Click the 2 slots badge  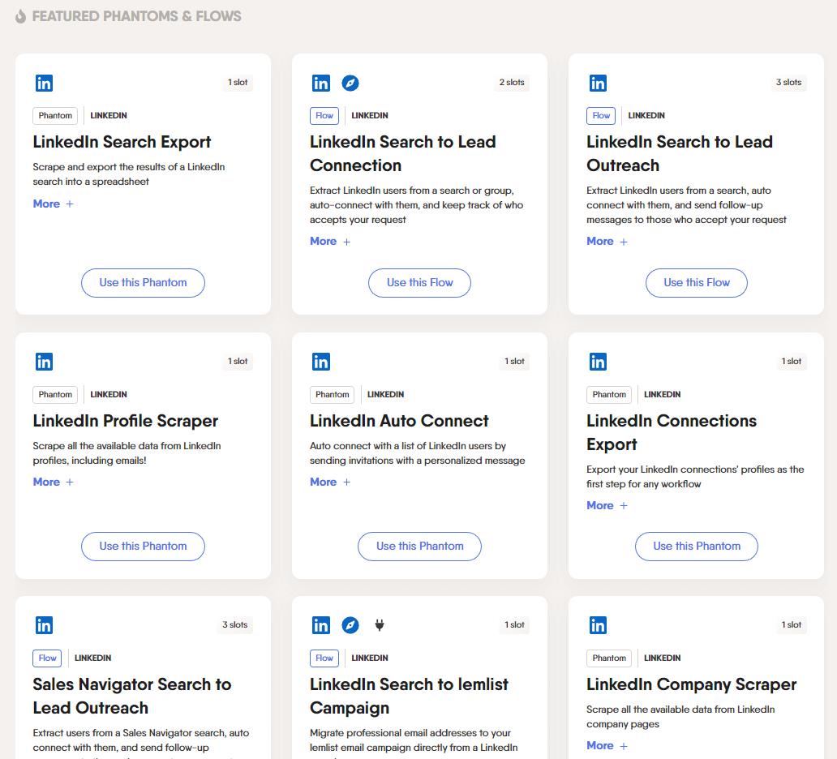(512, 83)
